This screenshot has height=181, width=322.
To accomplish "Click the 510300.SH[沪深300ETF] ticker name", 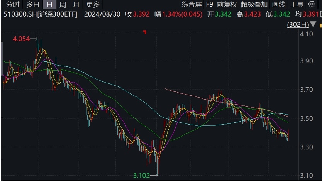I will (x=40, y=15).
